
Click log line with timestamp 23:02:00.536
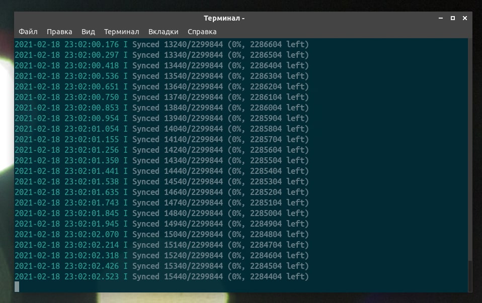click(x=162, y=76)
